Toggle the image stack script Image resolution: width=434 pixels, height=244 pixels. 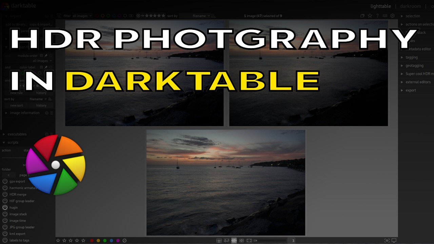pyautogui.click(x=5, y=214)
